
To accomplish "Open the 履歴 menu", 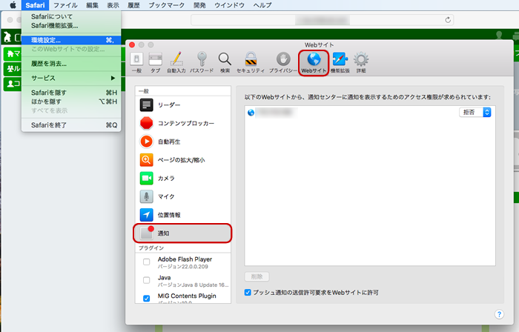I will pyautogui.click(x=133, y=5).
